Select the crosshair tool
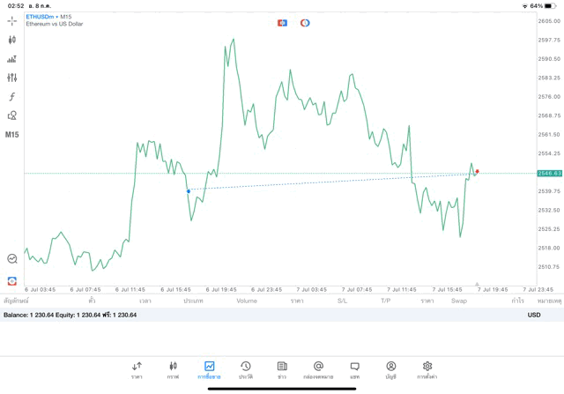564x394 pixels. coord(12,20)
